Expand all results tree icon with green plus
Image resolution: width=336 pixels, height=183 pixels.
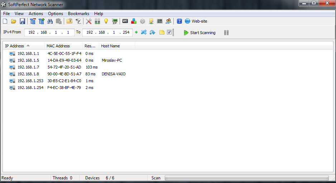tap(41, 21)
